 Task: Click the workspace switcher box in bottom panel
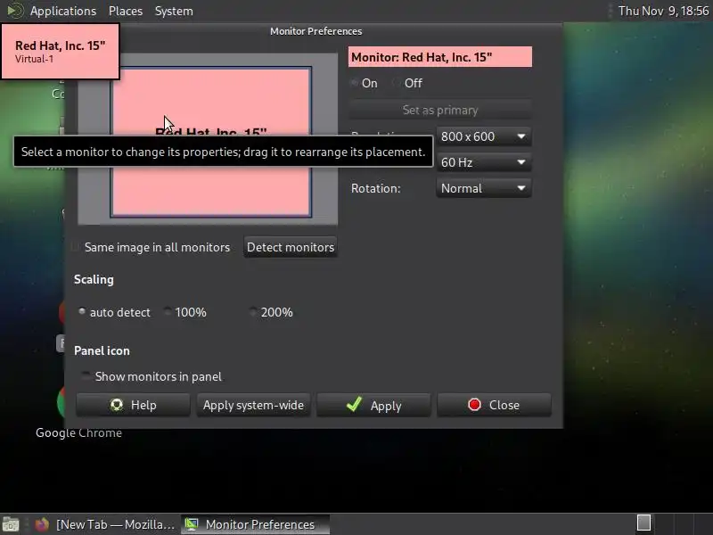click(x=643, y=523)
